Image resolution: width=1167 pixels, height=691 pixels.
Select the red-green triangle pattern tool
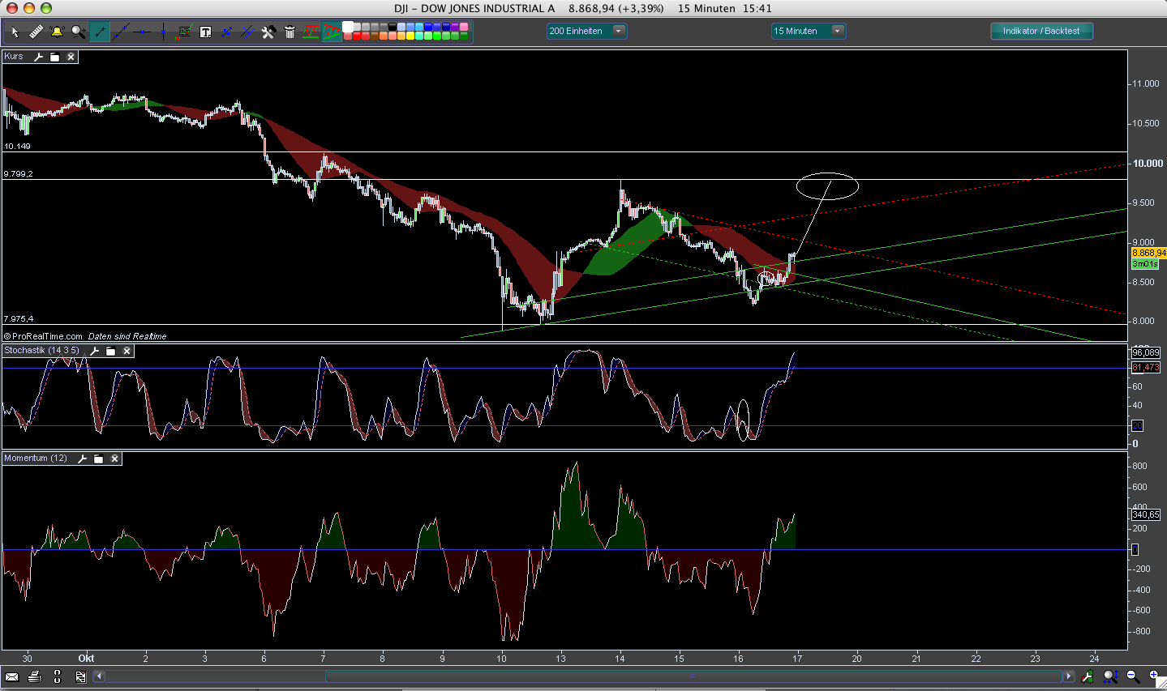tap(332, 32)
